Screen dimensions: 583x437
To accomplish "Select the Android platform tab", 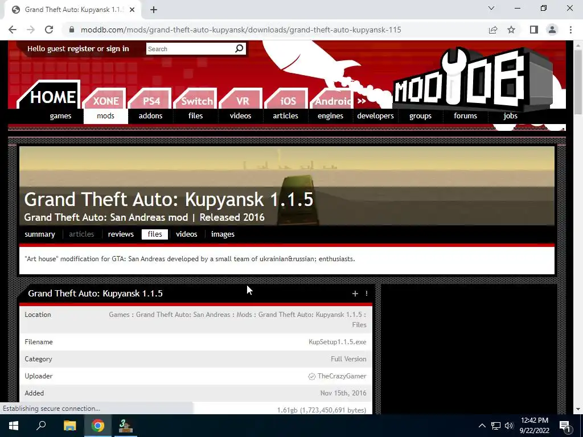I will [332, 101].
